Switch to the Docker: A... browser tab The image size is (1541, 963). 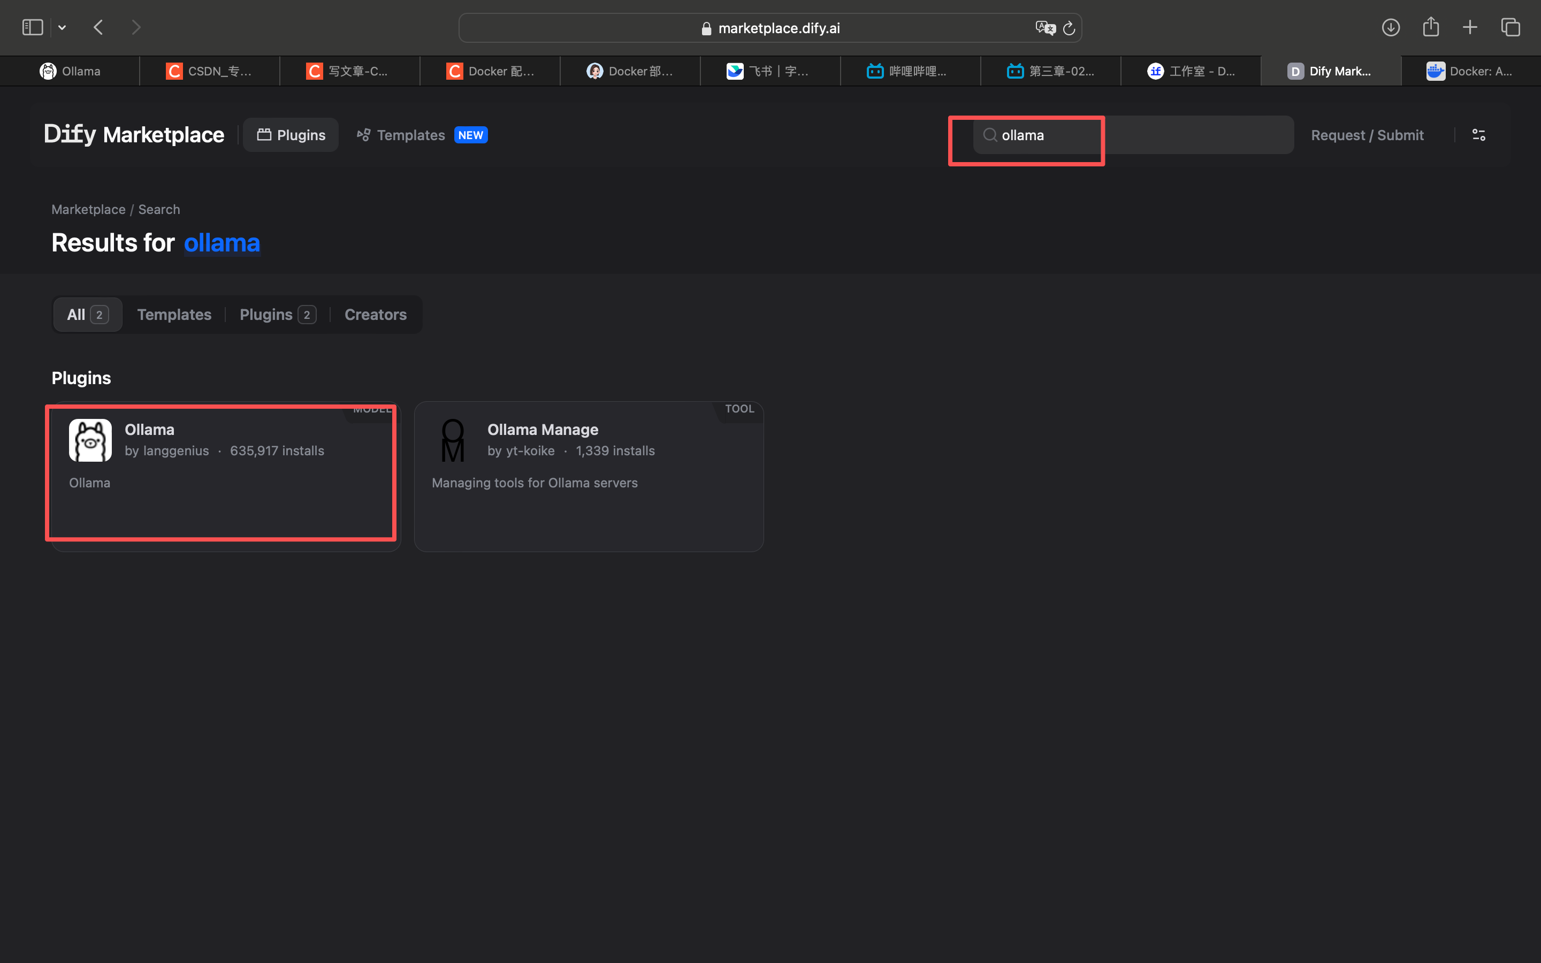tap(1470, 71)
